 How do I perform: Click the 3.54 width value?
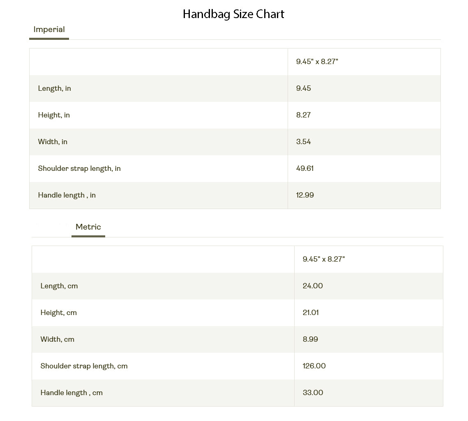tap(303, 142)
